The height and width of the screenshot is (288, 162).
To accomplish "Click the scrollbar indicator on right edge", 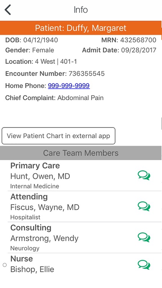I will pos(161,124).
